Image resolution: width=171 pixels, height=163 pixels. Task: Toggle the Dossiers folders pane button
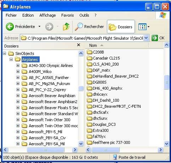point(121,27)
